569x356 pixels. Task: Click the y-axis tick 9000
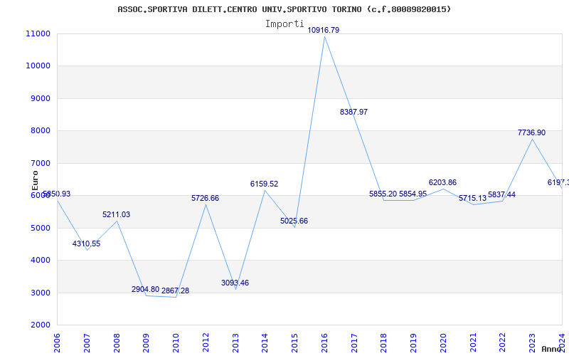[x=40, y=98]
